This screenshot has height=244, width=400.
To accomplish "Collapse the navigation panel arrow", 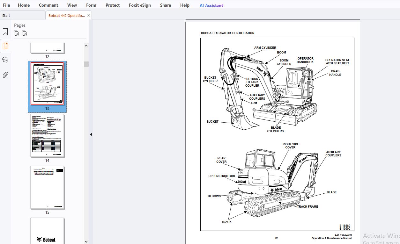I will click(x=91, y=134).
